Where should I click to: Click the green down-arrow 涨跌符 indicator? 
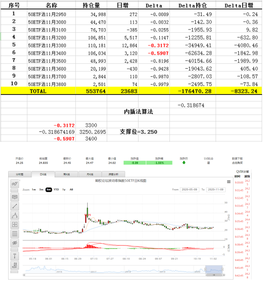(x=184, y=162)
